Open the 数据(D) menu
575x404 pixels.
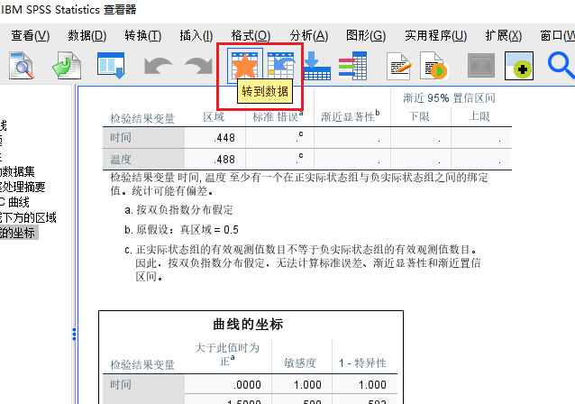coord(87,35)
